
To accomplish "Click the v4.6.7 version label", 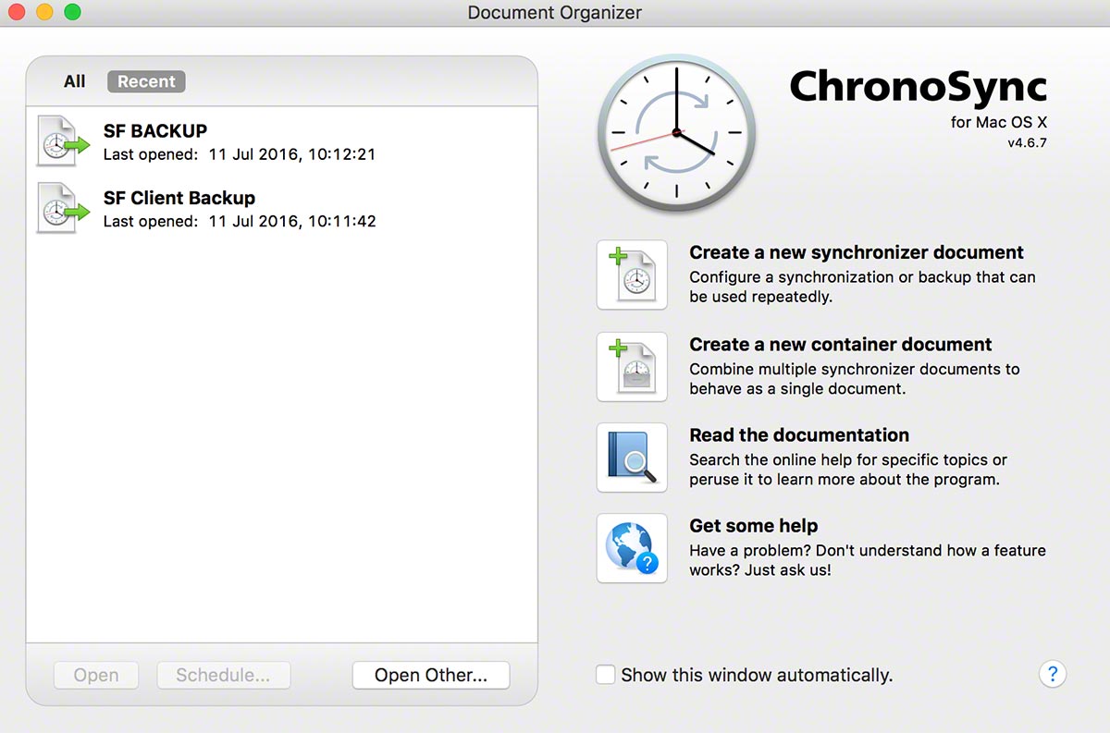I will pos(1028,143).
